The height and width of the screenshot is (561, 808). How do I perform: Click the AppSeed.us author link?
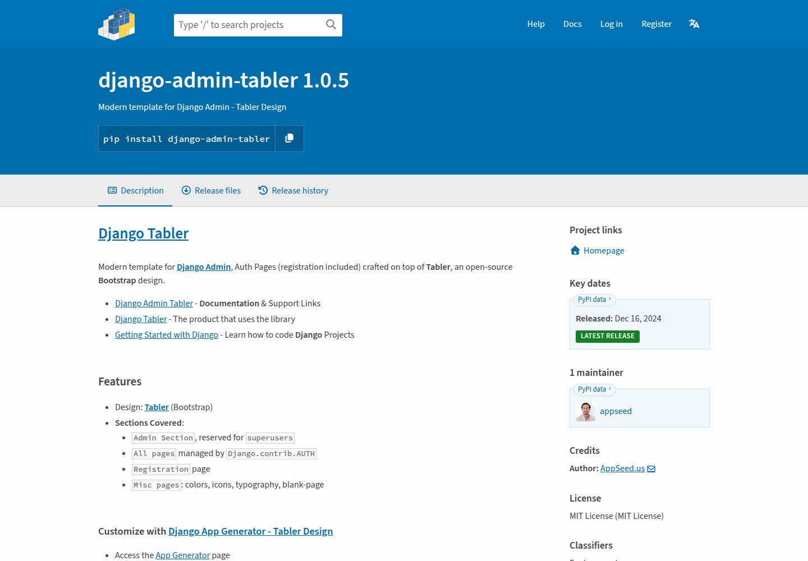[622, 468]
